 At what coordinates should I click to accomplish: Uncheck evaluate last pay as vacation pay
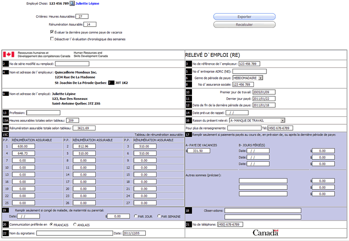52,32
